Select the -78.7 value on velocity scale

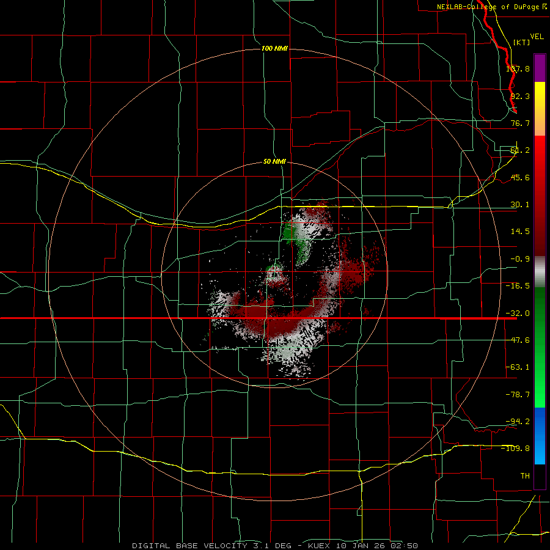518,395
